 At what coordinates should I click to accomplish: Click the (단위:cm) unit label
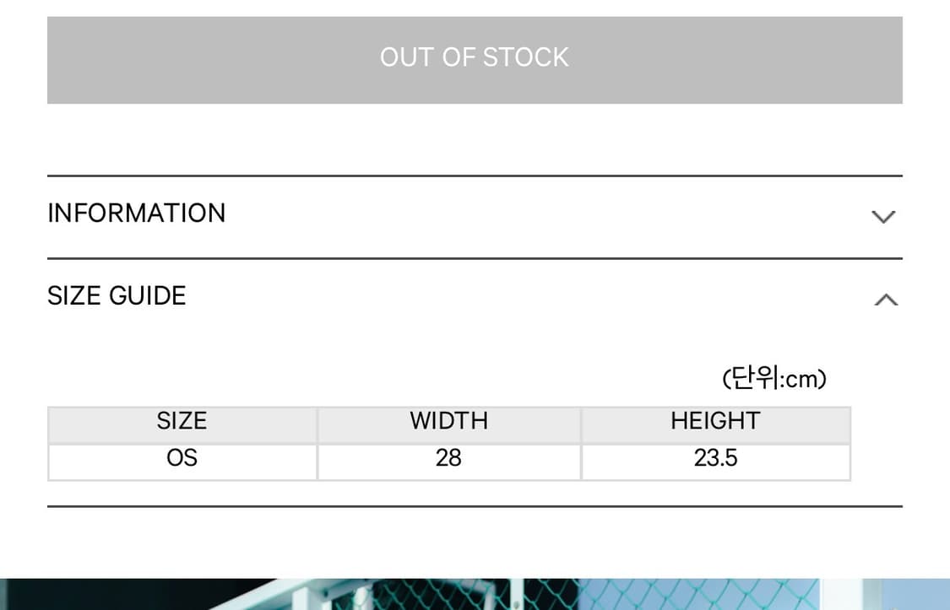pyautogui.click(x=774, y=379)
